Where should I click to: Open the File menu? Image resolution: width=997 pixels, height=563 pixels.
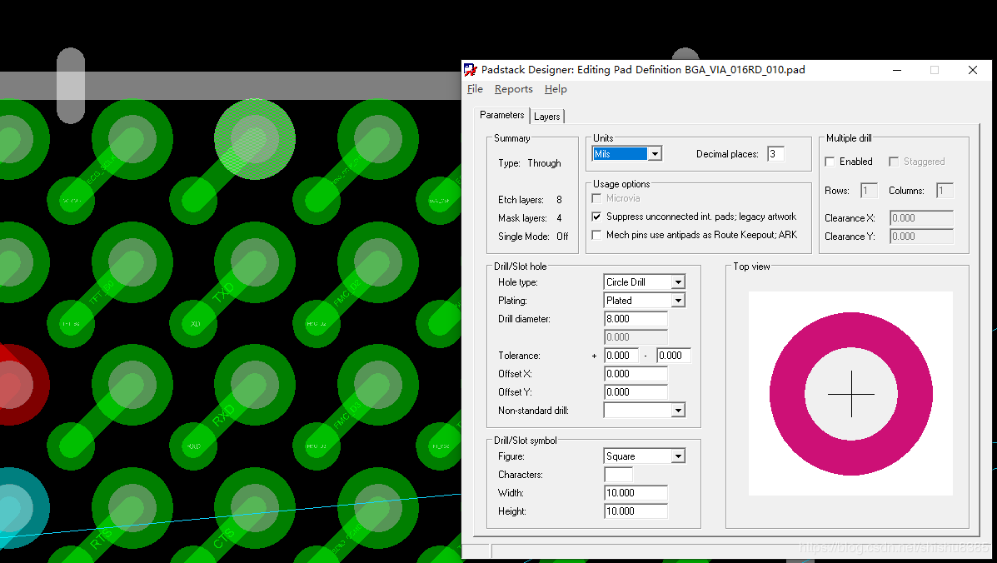[475, 89]
